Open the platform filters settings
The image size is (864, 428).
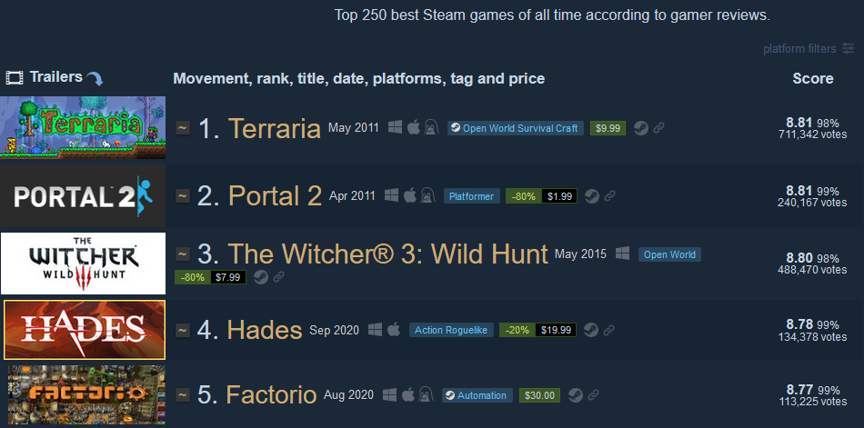pos(808,48)
